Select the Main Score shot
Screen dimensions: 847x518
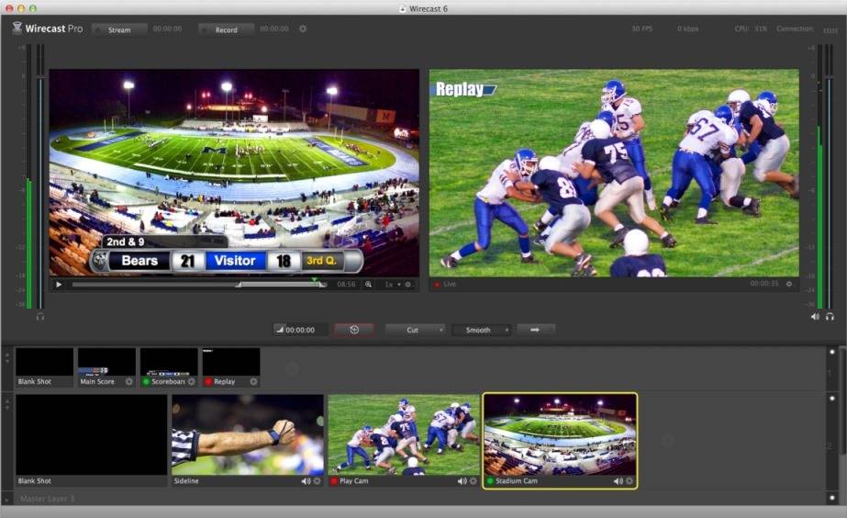pos(106,362)
